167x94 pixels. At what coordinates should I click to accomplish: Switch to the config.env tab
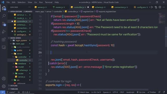tap(141, 7)
